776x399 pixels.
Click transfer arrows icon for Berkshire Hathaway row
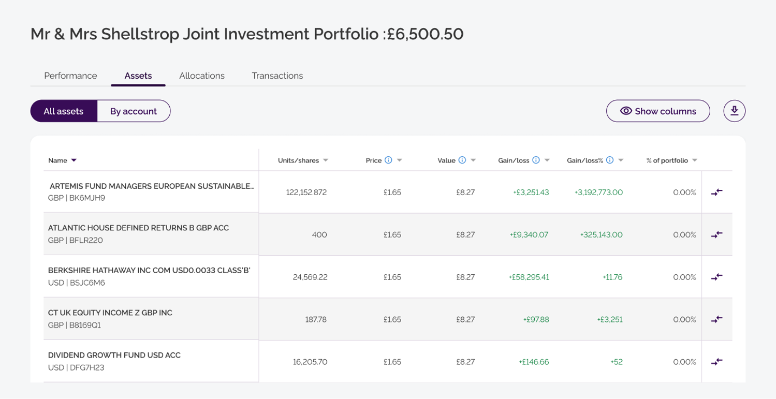(x=717, y=277)
